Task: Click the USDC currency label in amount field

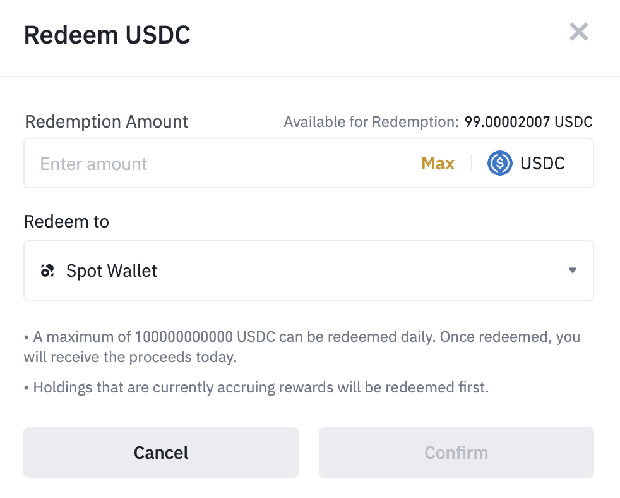Action: pos(542,164)
